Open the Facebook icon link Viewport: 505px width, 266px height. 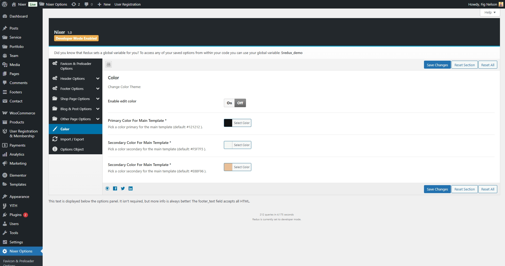tap(115, 189)
